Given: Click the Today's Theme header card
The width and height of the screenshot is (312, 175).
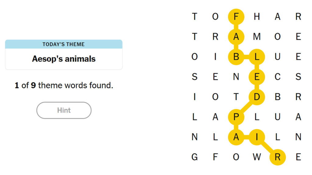Looking at the screenshot, I should (64, 44).
